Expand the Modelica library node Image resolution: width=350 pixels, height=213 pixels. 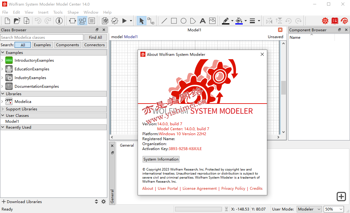click(2, 102)
